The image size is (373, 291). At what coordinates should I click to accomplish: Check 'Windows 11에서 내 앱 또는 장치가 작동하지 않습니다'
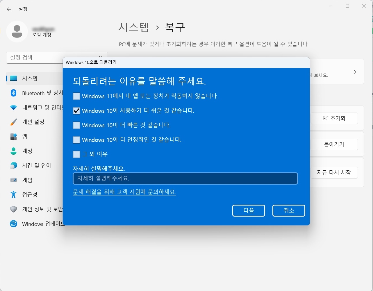pos(76,96)
